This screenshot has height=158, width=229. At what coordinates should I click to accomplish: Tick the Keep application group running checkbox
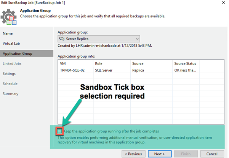click(59, 131)
